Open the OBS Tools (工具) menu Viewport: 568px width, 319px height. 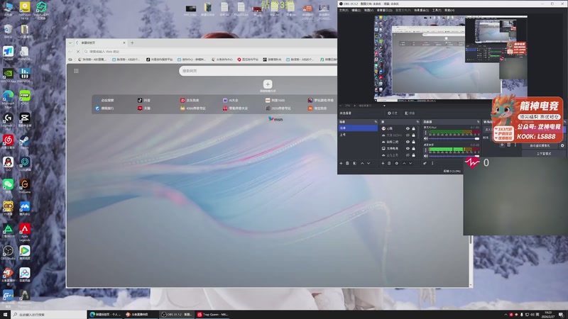[x=437, y=10]
